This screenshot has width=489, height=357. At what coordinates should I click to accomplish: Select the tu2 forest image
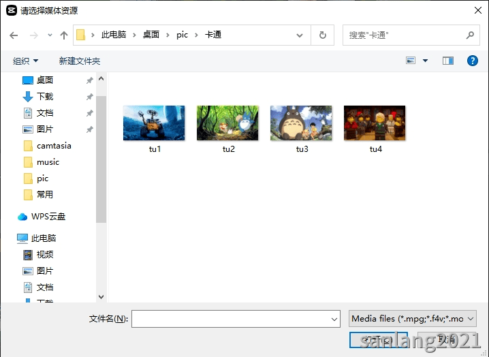point(227,129)
